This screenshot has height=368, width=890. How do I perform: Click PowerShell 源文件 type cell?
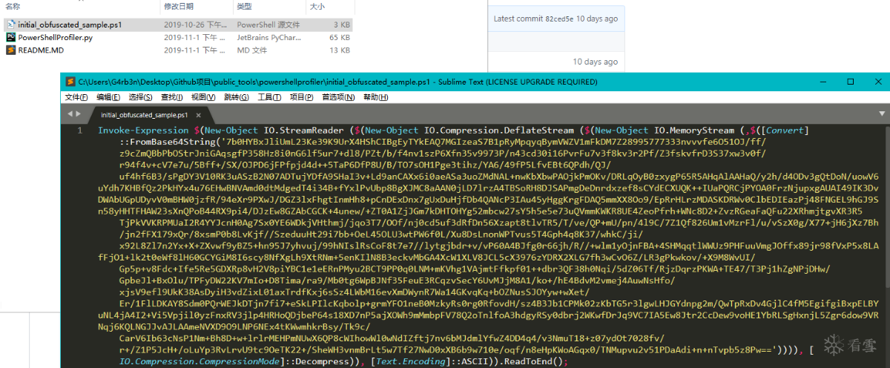(268, 24)
